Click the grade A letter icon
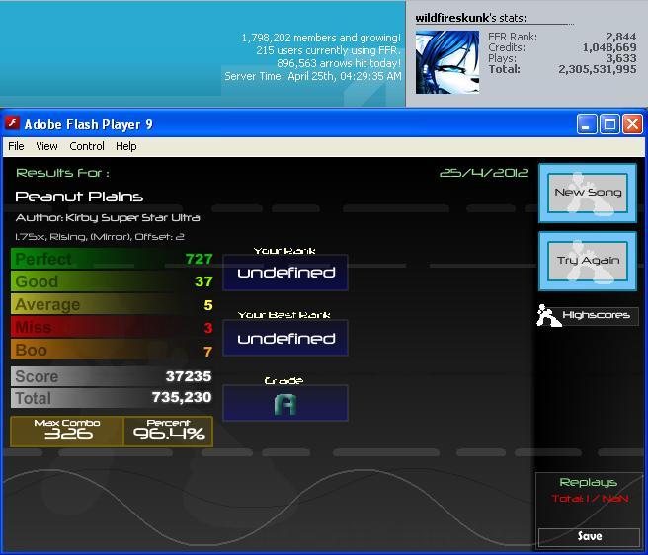This screenshot has height=555, width=648. pos(285,404)
